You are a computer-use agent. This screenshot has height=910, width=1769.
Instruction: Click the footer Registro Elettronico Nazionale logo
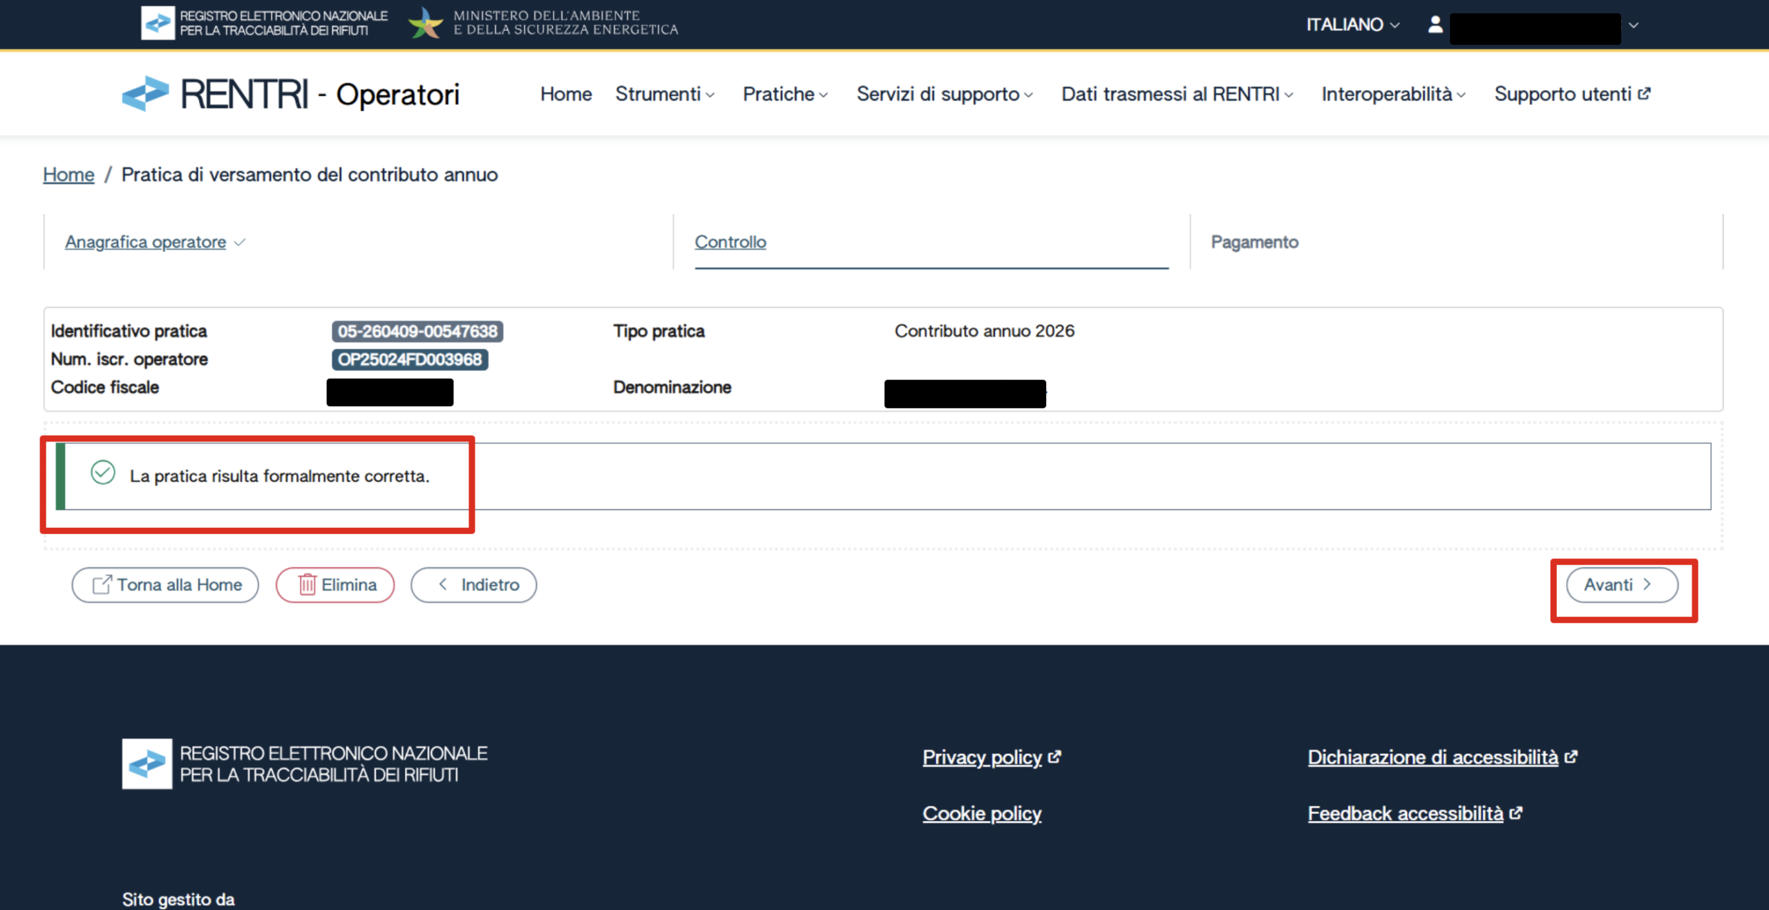[147, 764]
